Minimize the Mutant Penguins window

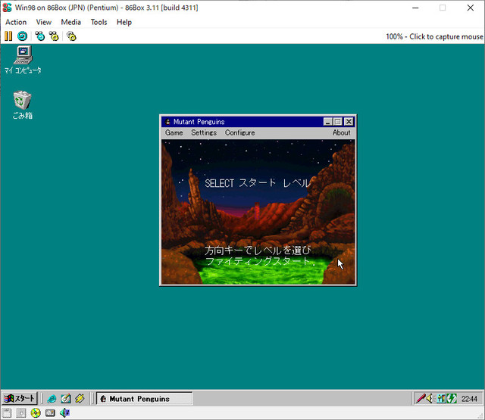pyautogui.click(x=327, y=122)
